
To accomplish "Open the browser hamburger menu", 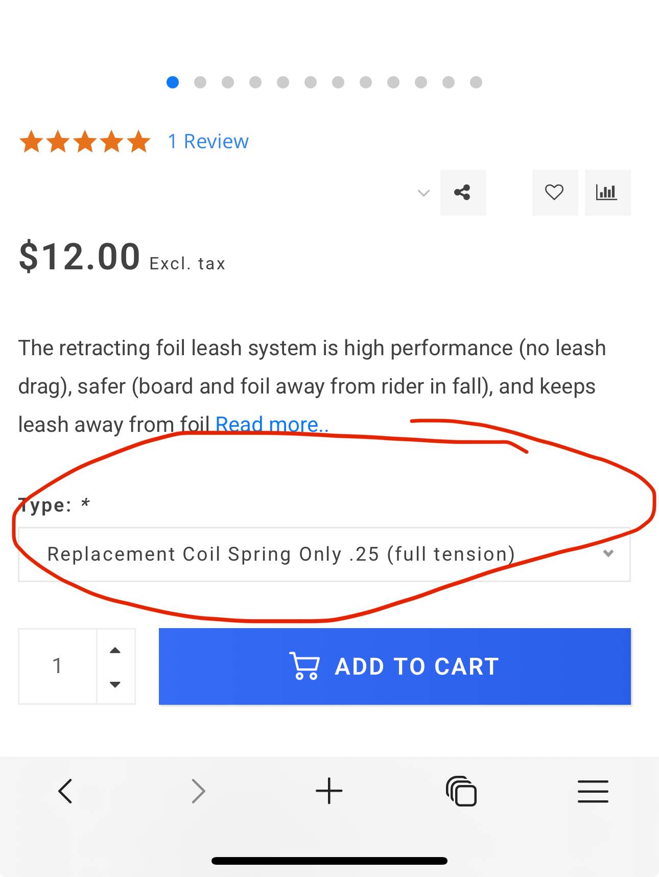I will pyautogui.click(x=593, y=791).
